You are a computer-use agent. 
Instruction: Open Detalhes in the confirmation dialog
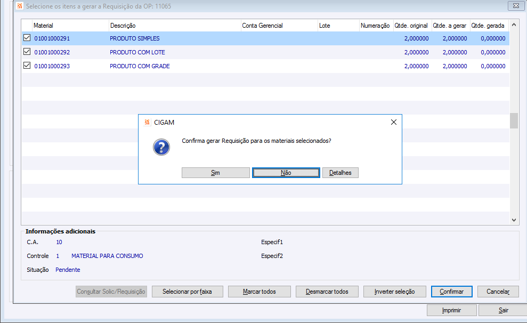pyautogui.click(x=340, y=173)
